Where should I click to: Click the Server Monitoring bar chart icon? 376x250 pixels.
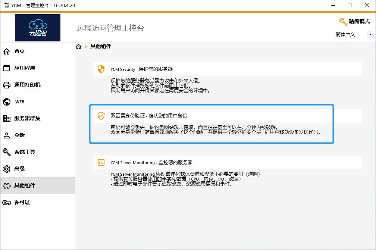(101, 162)
